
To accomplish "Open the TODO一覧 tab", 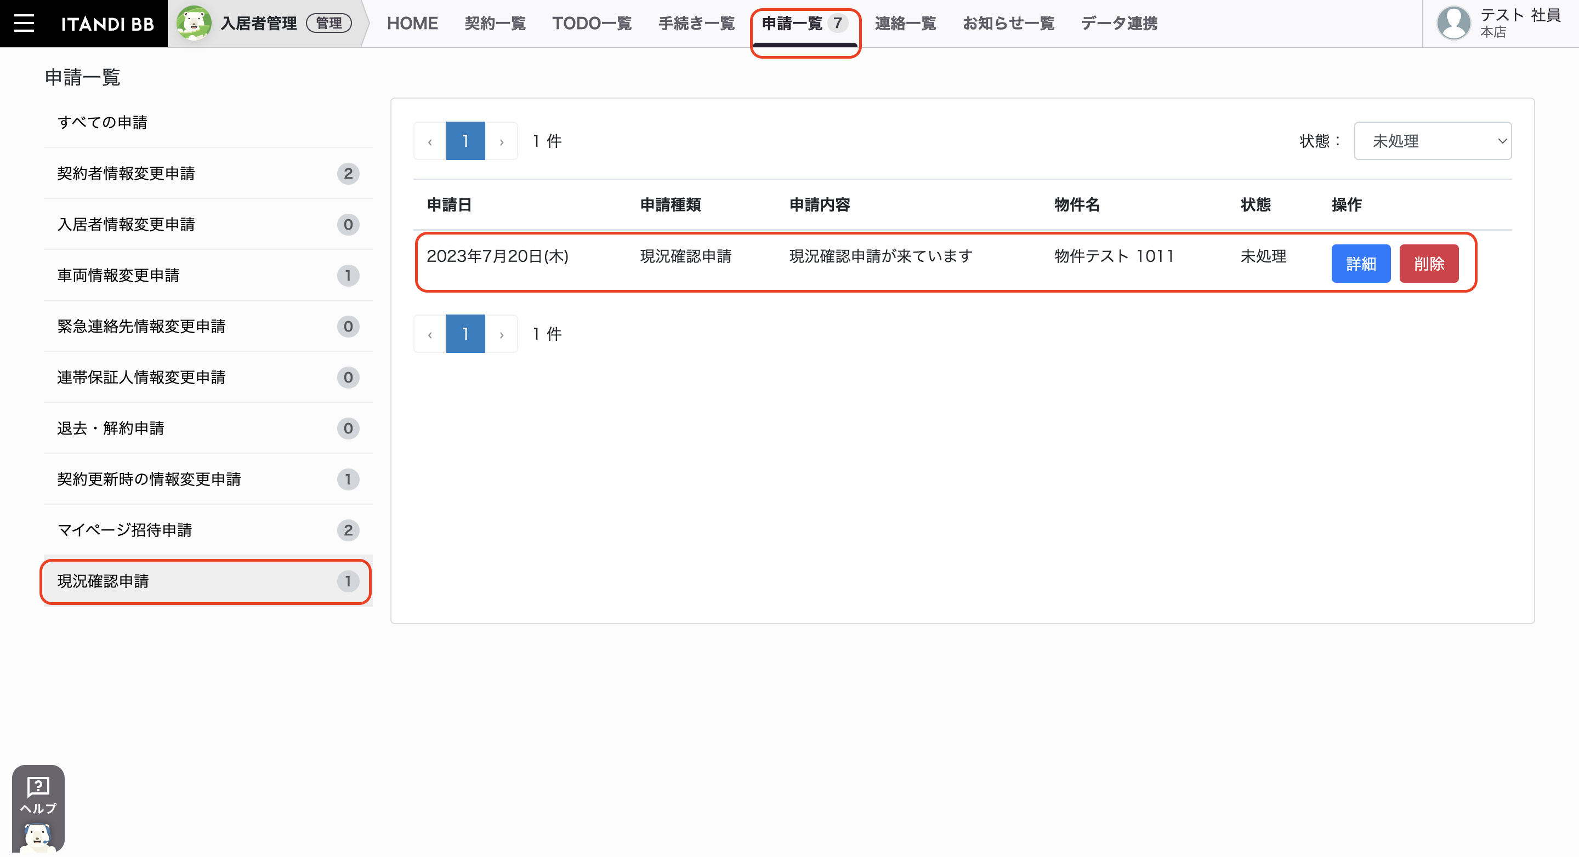I will (x=592, y=23).
